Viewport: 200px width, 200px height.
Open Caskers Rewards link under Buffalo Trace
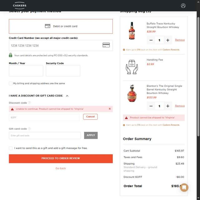171,50
